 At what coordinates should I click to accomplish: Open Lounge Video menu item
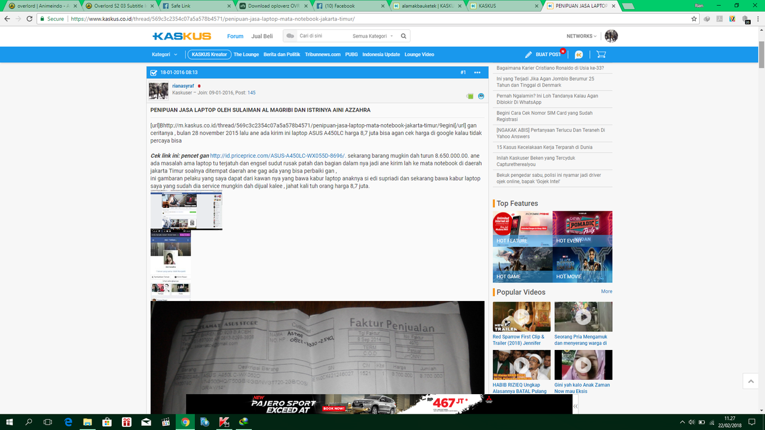(x=420, y=54)
